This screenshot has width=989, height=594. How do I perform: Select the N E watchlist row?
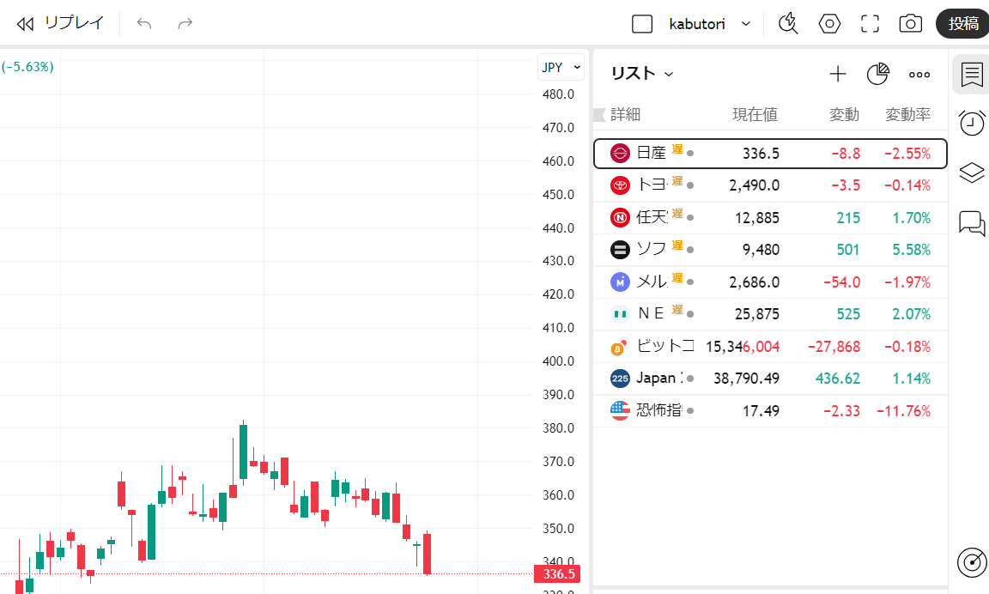770,314
